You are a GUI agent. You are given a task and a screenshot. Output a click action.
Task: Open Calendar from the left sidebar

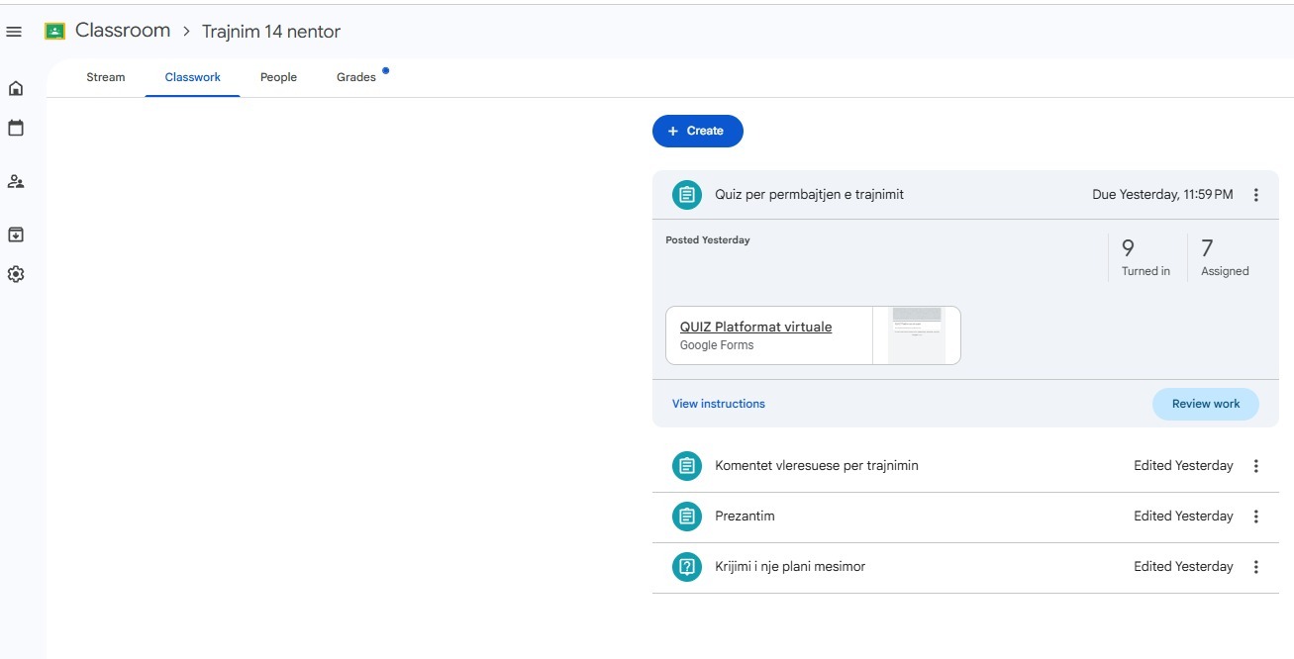click(16, 129)
